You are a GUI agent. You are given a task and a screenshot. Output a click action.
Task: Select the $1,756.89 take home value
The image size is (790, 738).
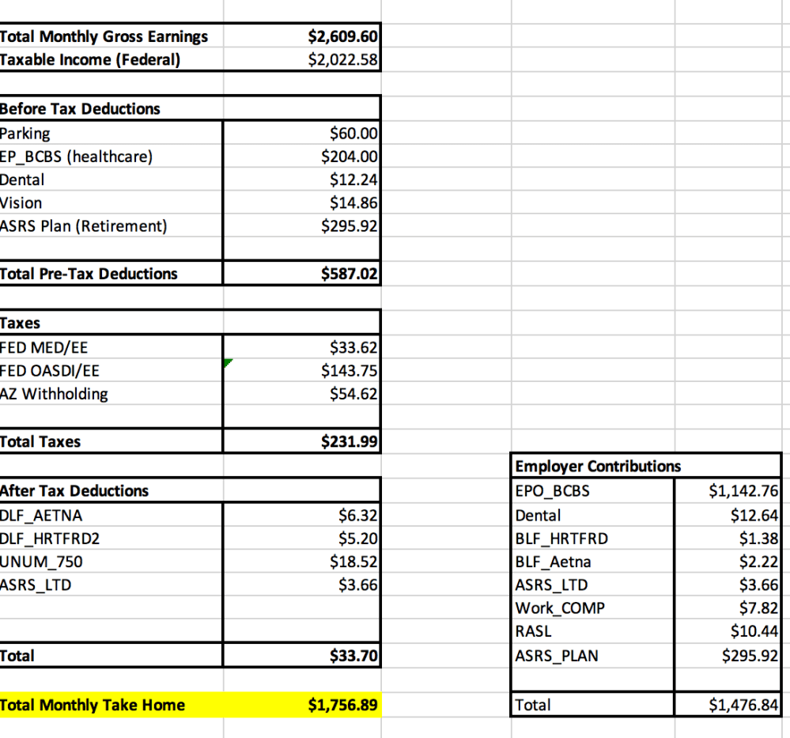coord(342,705)
